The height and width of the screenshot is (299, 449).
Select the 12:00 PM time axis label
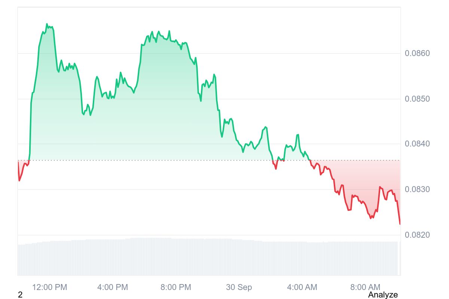click(49, 287)
